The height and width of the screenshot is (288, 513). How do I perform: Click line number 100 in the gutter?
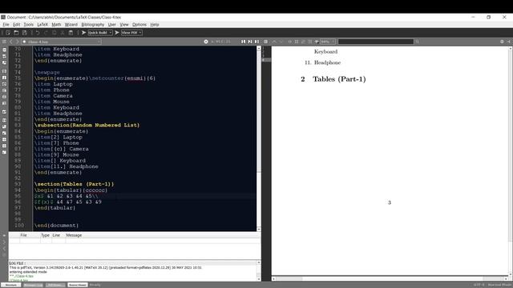coord(19,226)
